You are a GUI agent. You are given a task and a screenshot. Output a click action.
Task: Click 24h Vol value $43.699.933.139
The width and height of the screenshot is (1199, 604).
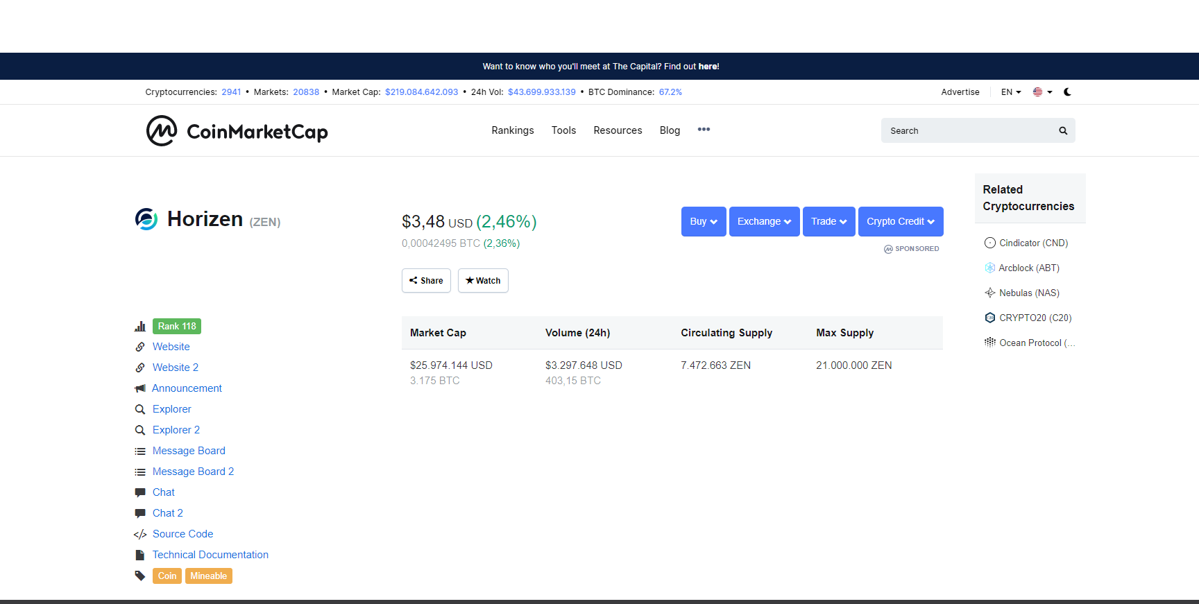click(x=542, y=92)
